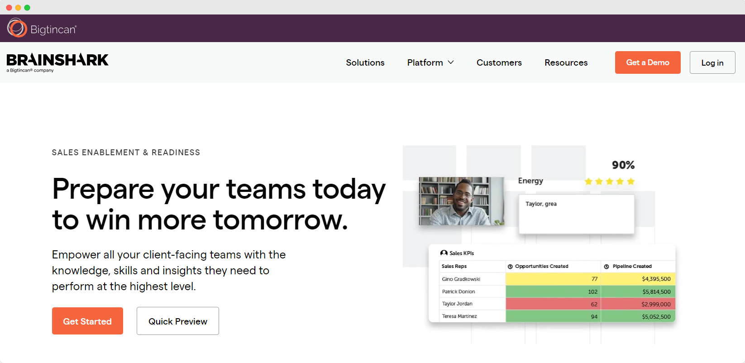Click the '90%' score

click(x=623, y=165)
